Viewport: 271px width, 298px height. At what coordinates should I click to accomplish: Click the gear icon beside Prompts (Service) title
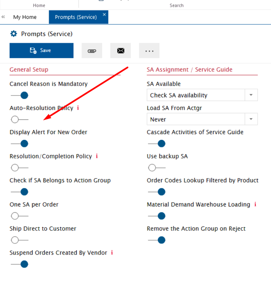point(13,34)
